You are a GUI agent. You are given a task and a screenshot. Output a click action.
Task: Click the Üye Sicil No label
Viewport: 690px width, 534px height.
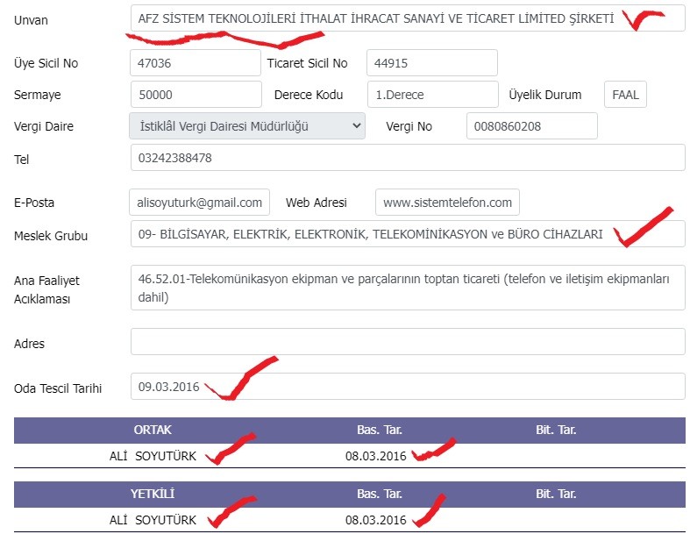tap(46, 63)
